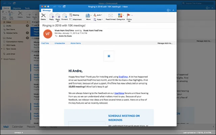Viewport: 216px width, 135px height.
Task: Forward message as Attachment
Action: pyautogui.click(x=75, y=20)
